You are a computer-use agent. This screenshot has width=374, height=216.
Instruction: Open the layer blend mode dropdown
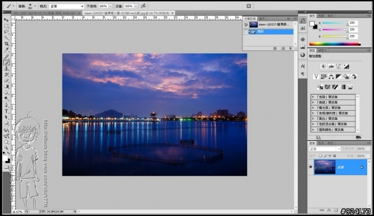click(x=325, y=149)
